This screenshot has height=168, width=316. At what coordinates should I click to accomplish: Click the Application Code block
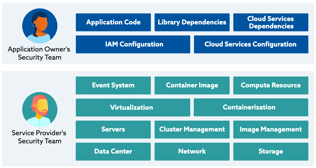113,22
